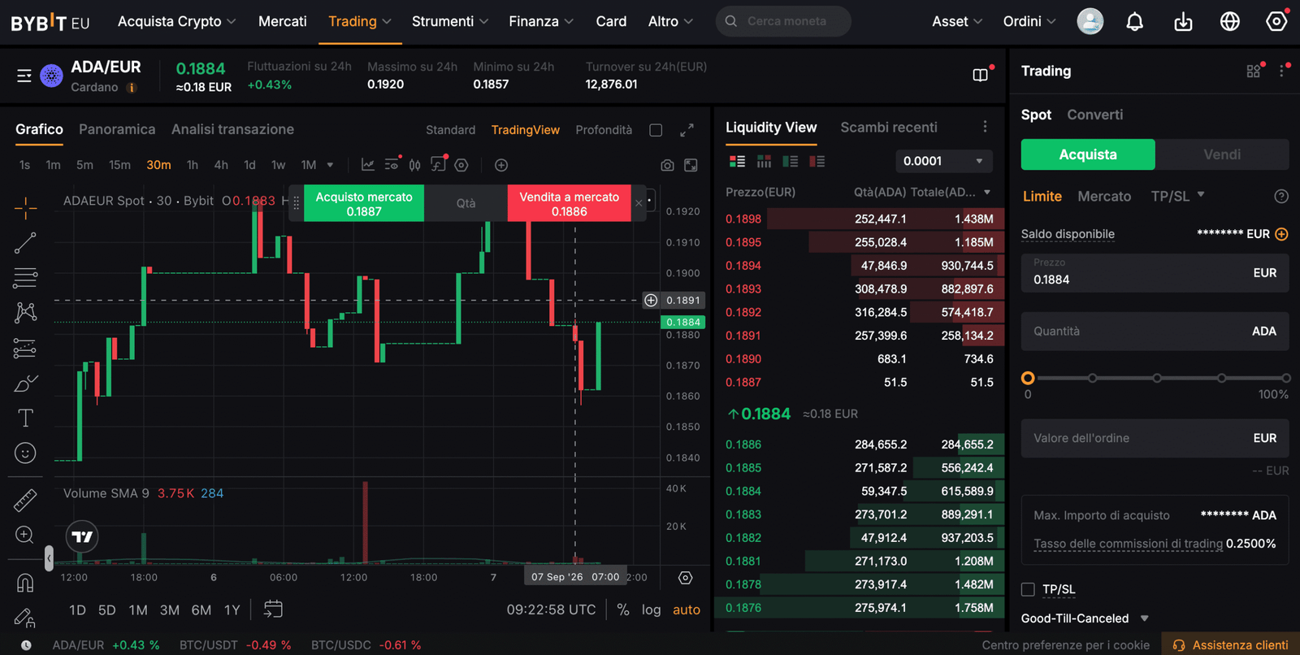Expand the Strumenti dropdown menu
The width and height of the screenshot is (1300, 655).
pyautogui.click(x=450, y=21)
